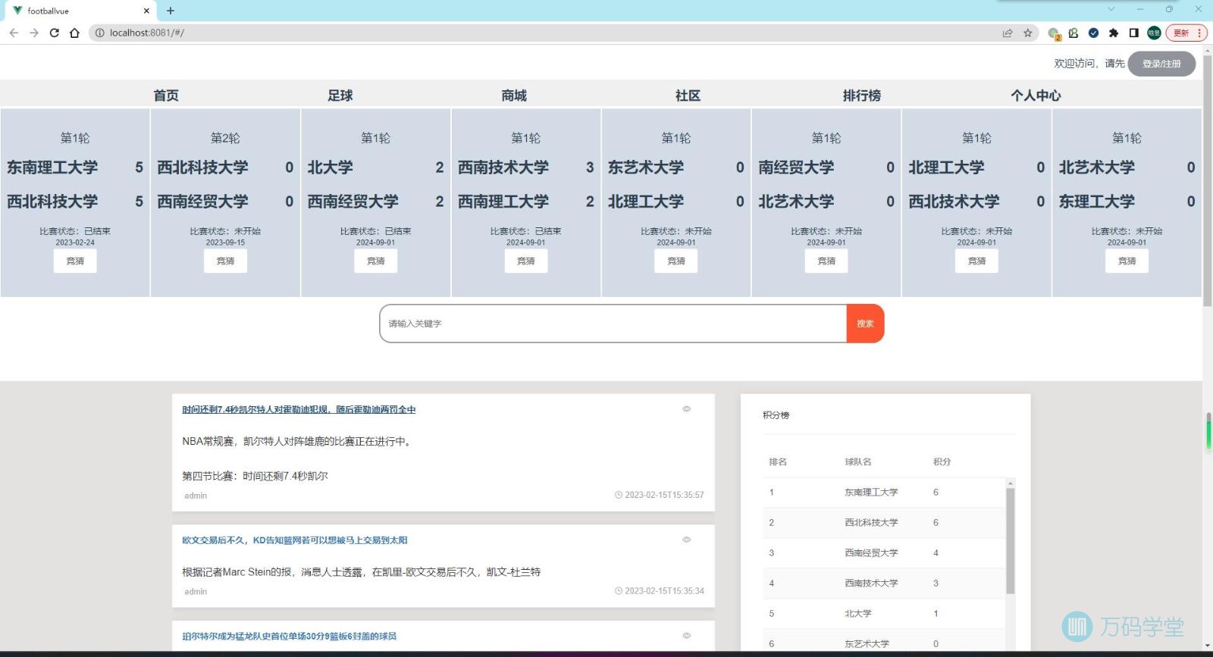
Task: Click 竞猜 for 西南技术大学 match
Action: [526, 261]
